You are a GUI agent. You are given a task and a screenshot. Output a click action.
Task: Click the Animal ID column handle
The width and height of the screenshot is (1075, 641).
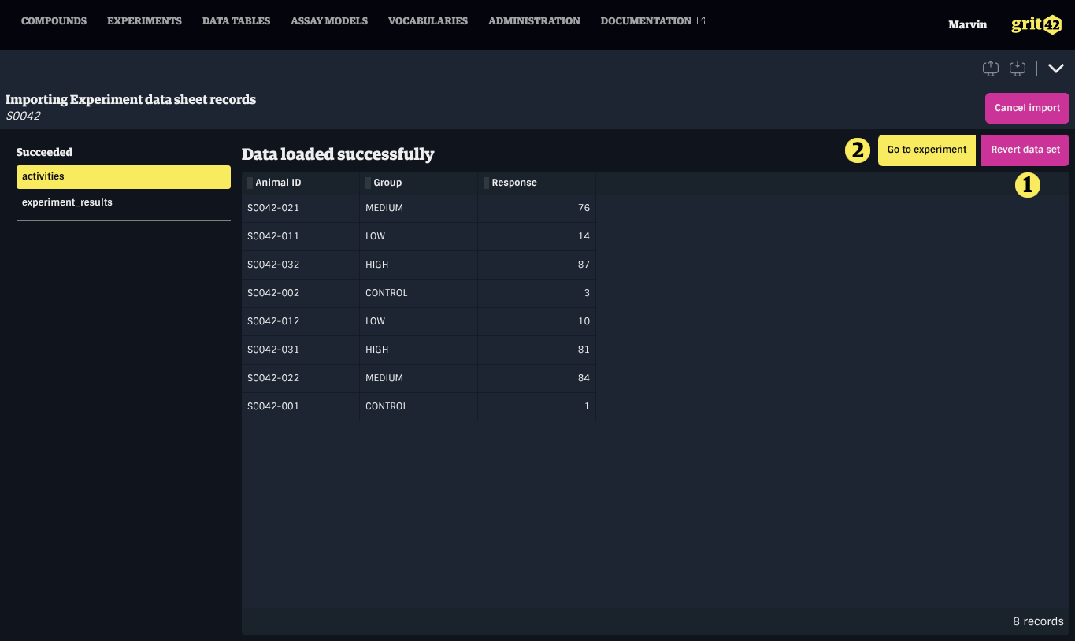(x=250, y=183)
